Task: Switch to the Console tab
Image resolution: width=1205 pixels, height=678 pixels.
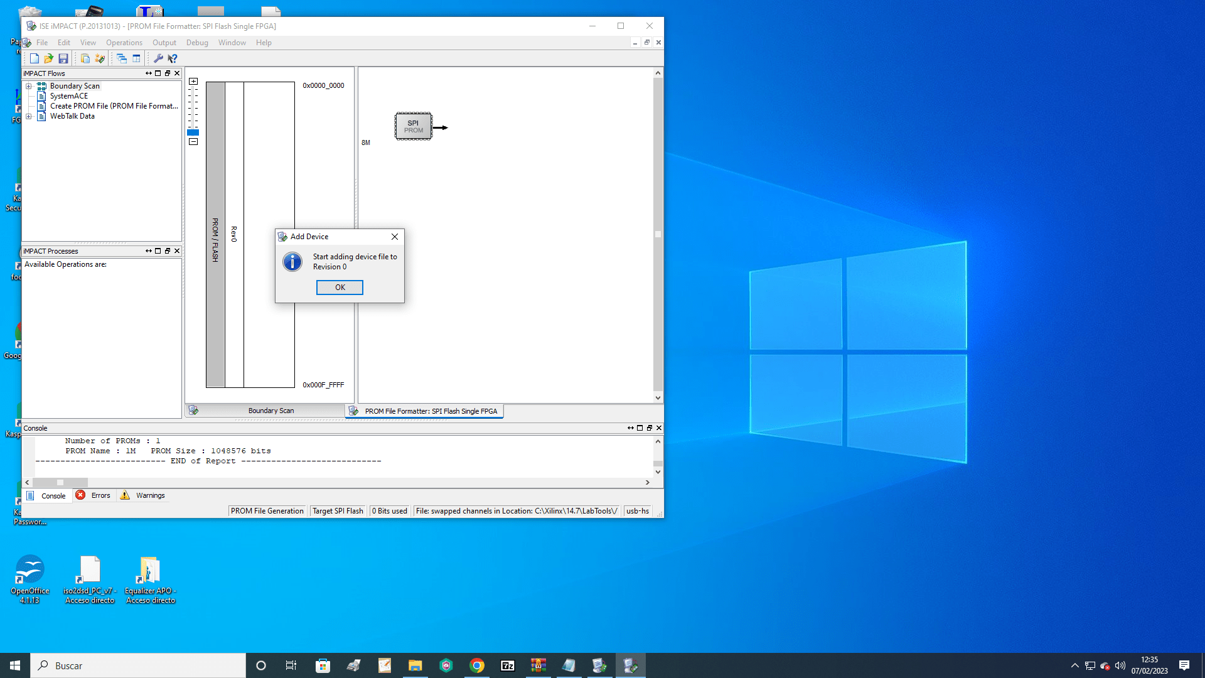Action: (x=47, y=495)
